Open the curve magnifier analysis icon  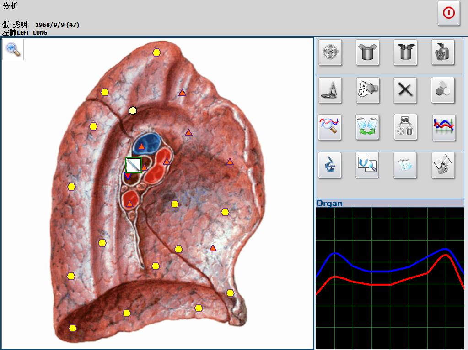click(330, 127)
